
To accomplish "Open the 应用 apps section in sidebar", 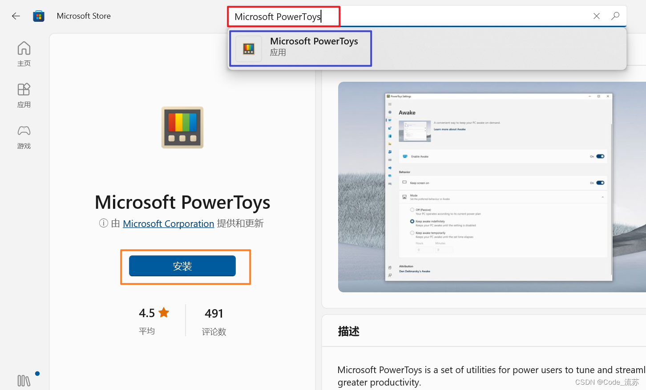I will 24,95.
